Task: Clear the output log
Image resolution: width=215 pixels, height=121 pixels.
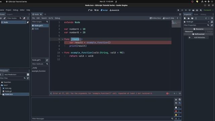Action: [176, 99]
